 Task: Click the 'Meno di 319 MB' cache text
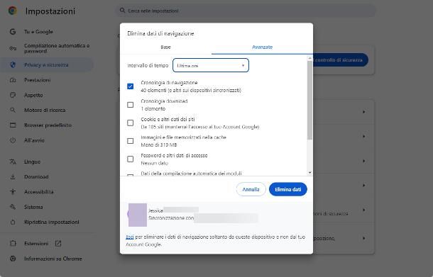159,145
